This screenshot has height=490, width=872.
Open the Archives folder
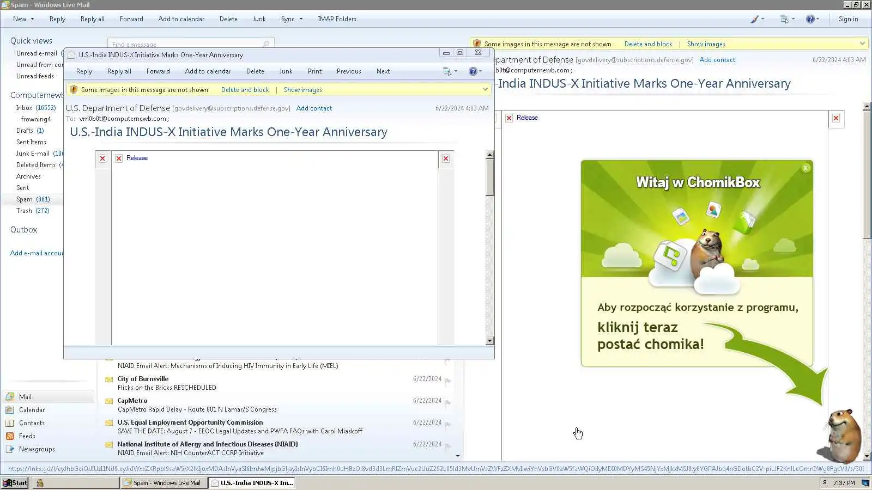[28, 176]
